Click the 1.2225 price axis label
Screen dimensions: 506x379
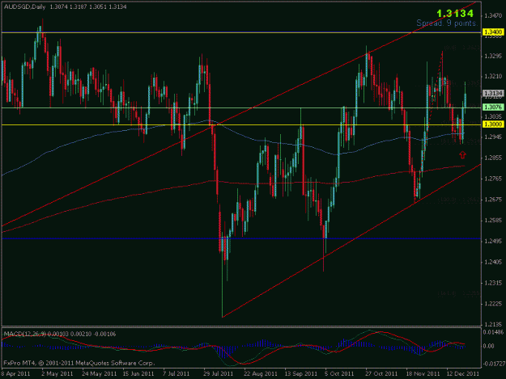pos(493,304)
